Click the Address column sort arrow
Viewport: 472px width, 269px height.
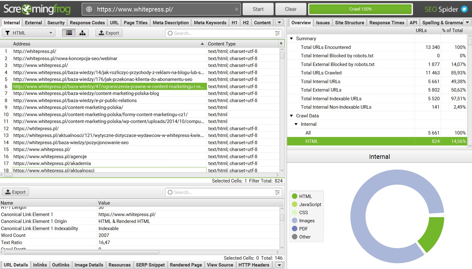pos(202,44)
